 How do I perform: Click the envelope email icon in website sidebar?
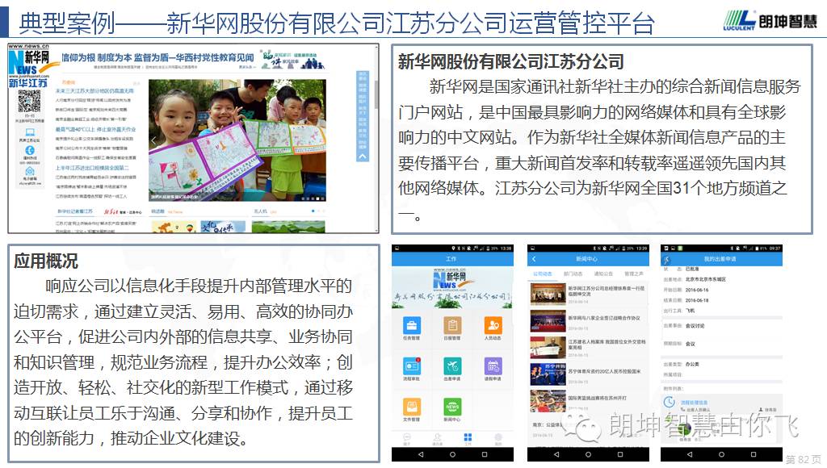pyautogui.click(x=30, y=171)
